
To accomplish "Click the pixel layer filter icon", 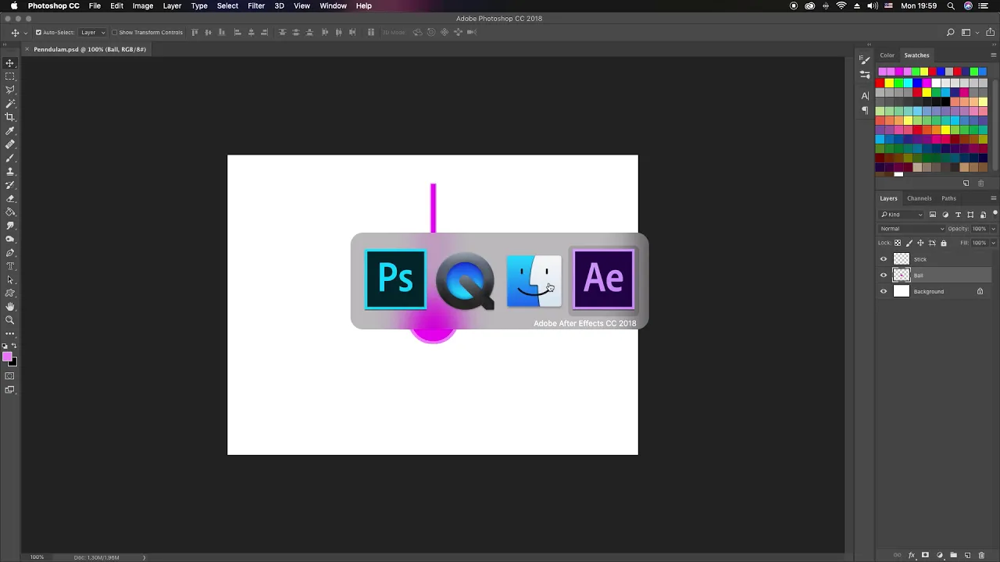I will (933, 215).
